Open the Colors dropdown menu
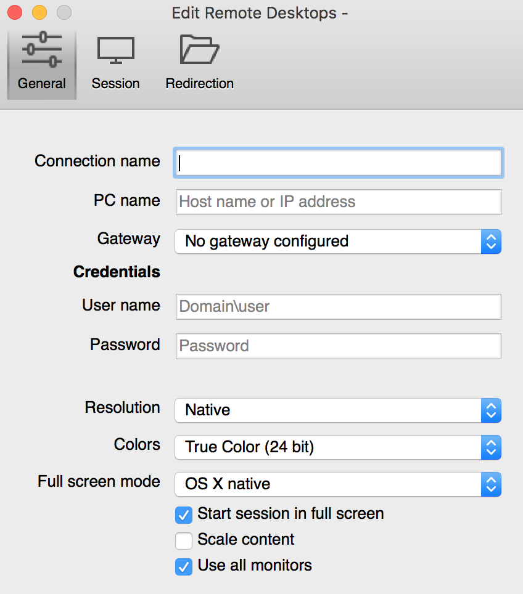523x594 pixels. pos(338,447)
